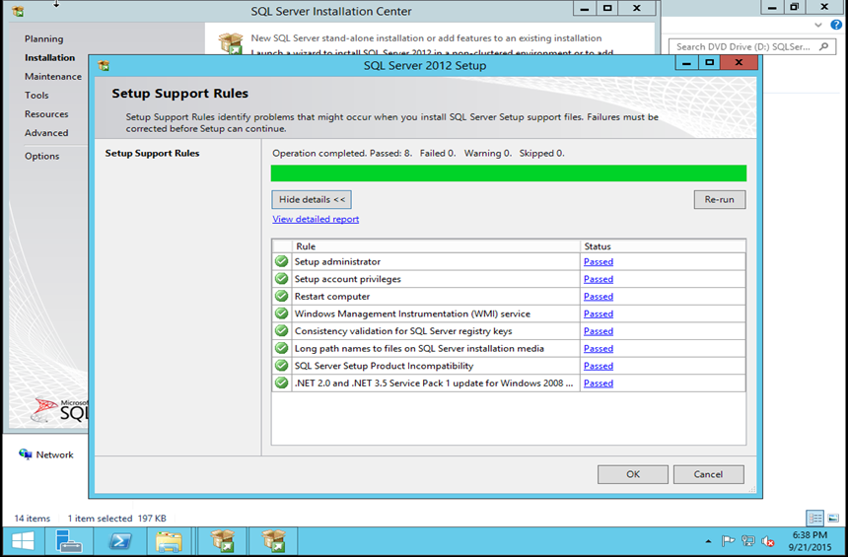
Task: Collapse rule list with Hide details
Action: pos(312,199)
